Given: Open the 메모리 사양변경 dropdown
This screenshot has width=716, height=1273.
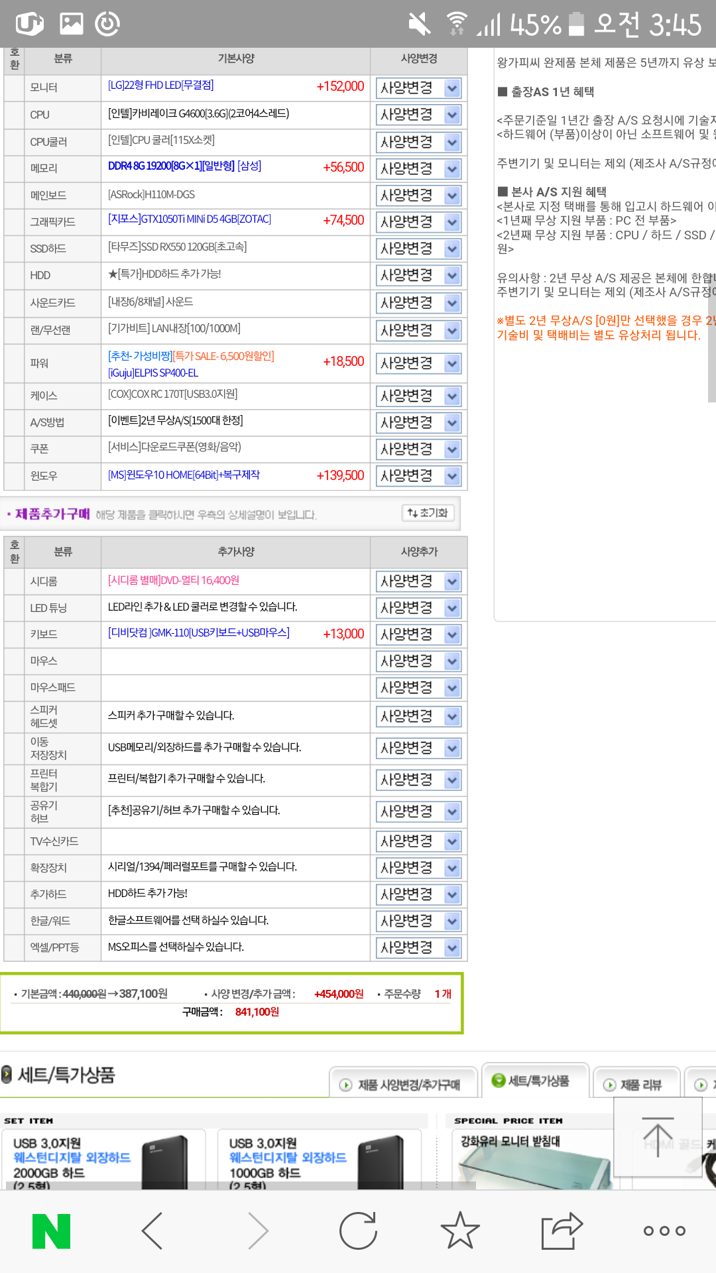Looking at the screenshot, I should tap(418, 169).
